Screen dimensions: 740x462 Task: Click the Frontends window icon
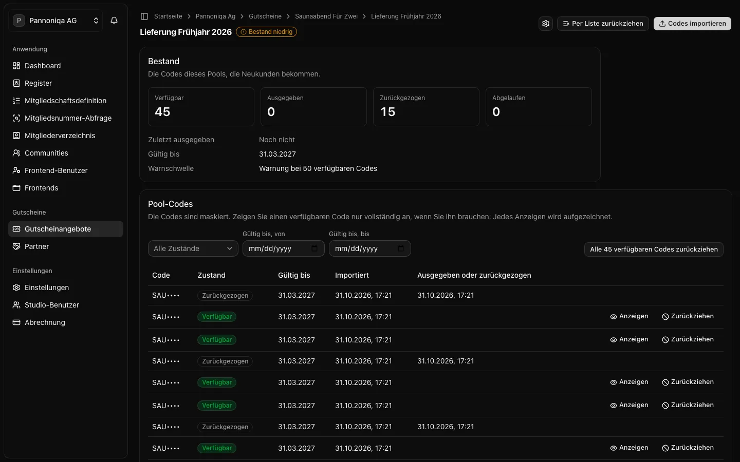point(16,188)
